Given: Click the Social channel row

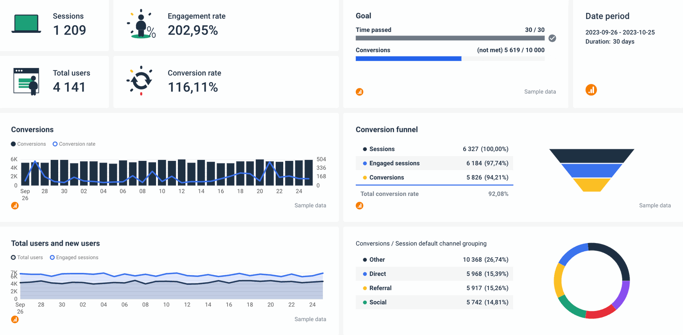Looking at the screenshot, I should click(434, 302).
